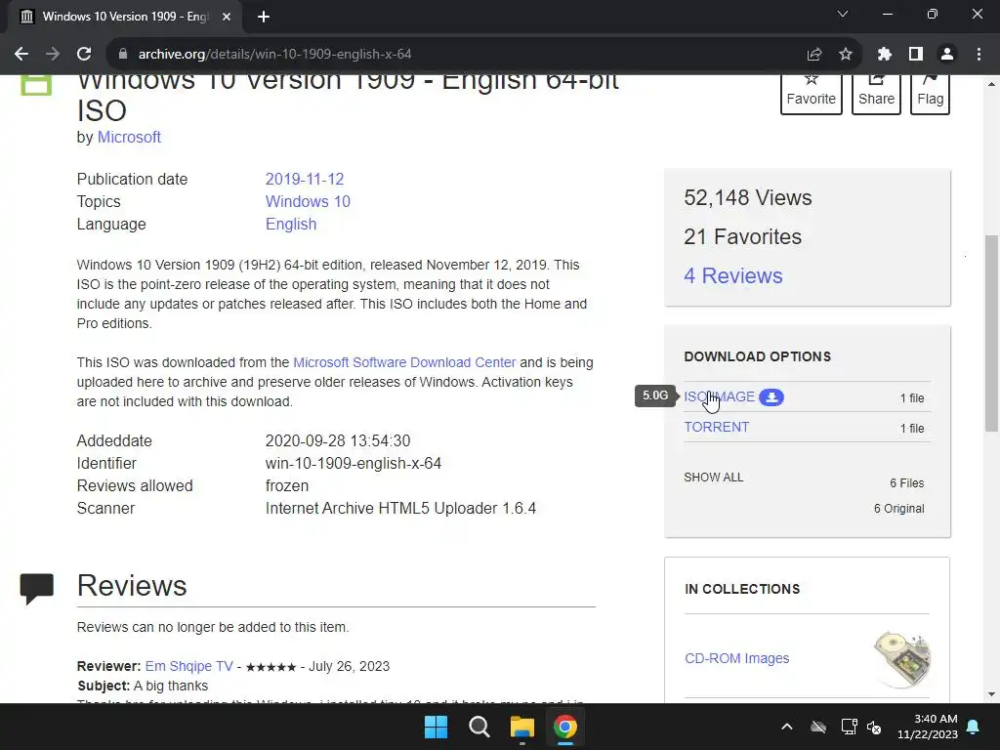Open Microsoft Software Download Center link

tap(404, 362)
